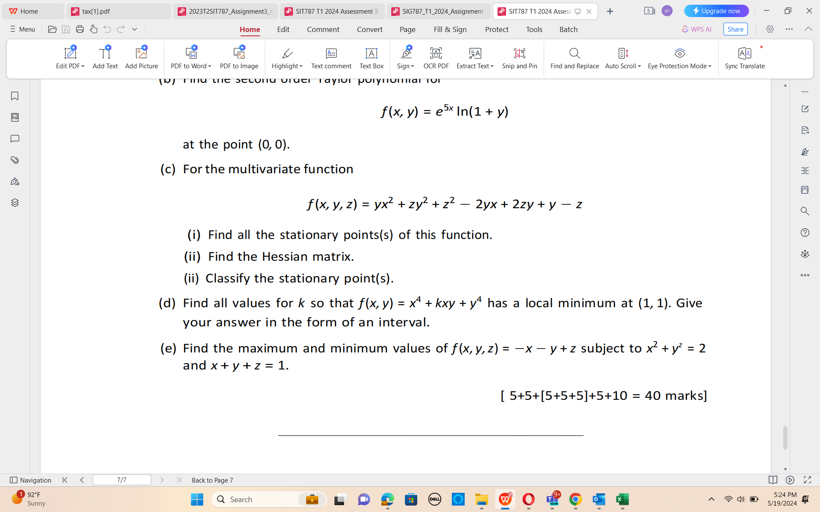Enable Auto Scroll

pyautogui.click(x=622, y=58)
